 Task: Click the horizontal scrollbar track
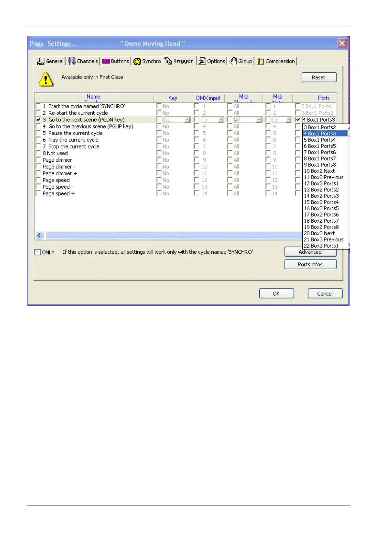127,235
